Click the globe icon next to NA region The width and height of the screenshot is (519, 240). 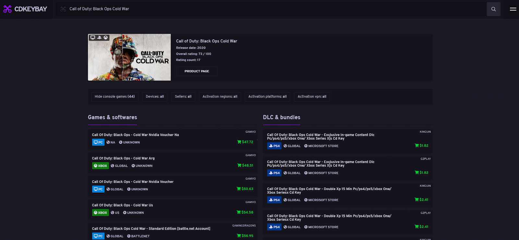coord(108,142)
